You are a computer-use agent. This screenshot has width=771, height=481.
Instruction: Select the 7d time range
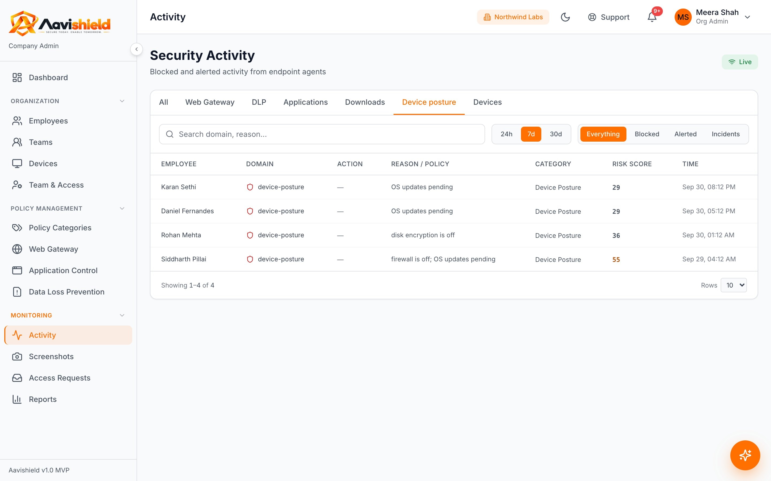(x=531, y=134)
